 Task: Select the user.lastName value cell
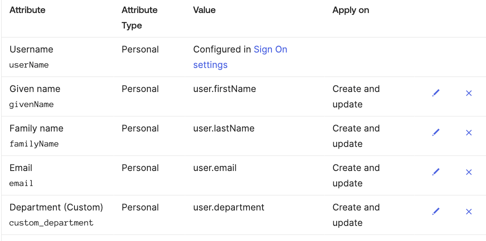pyautogui.click(x=223, y=128)
